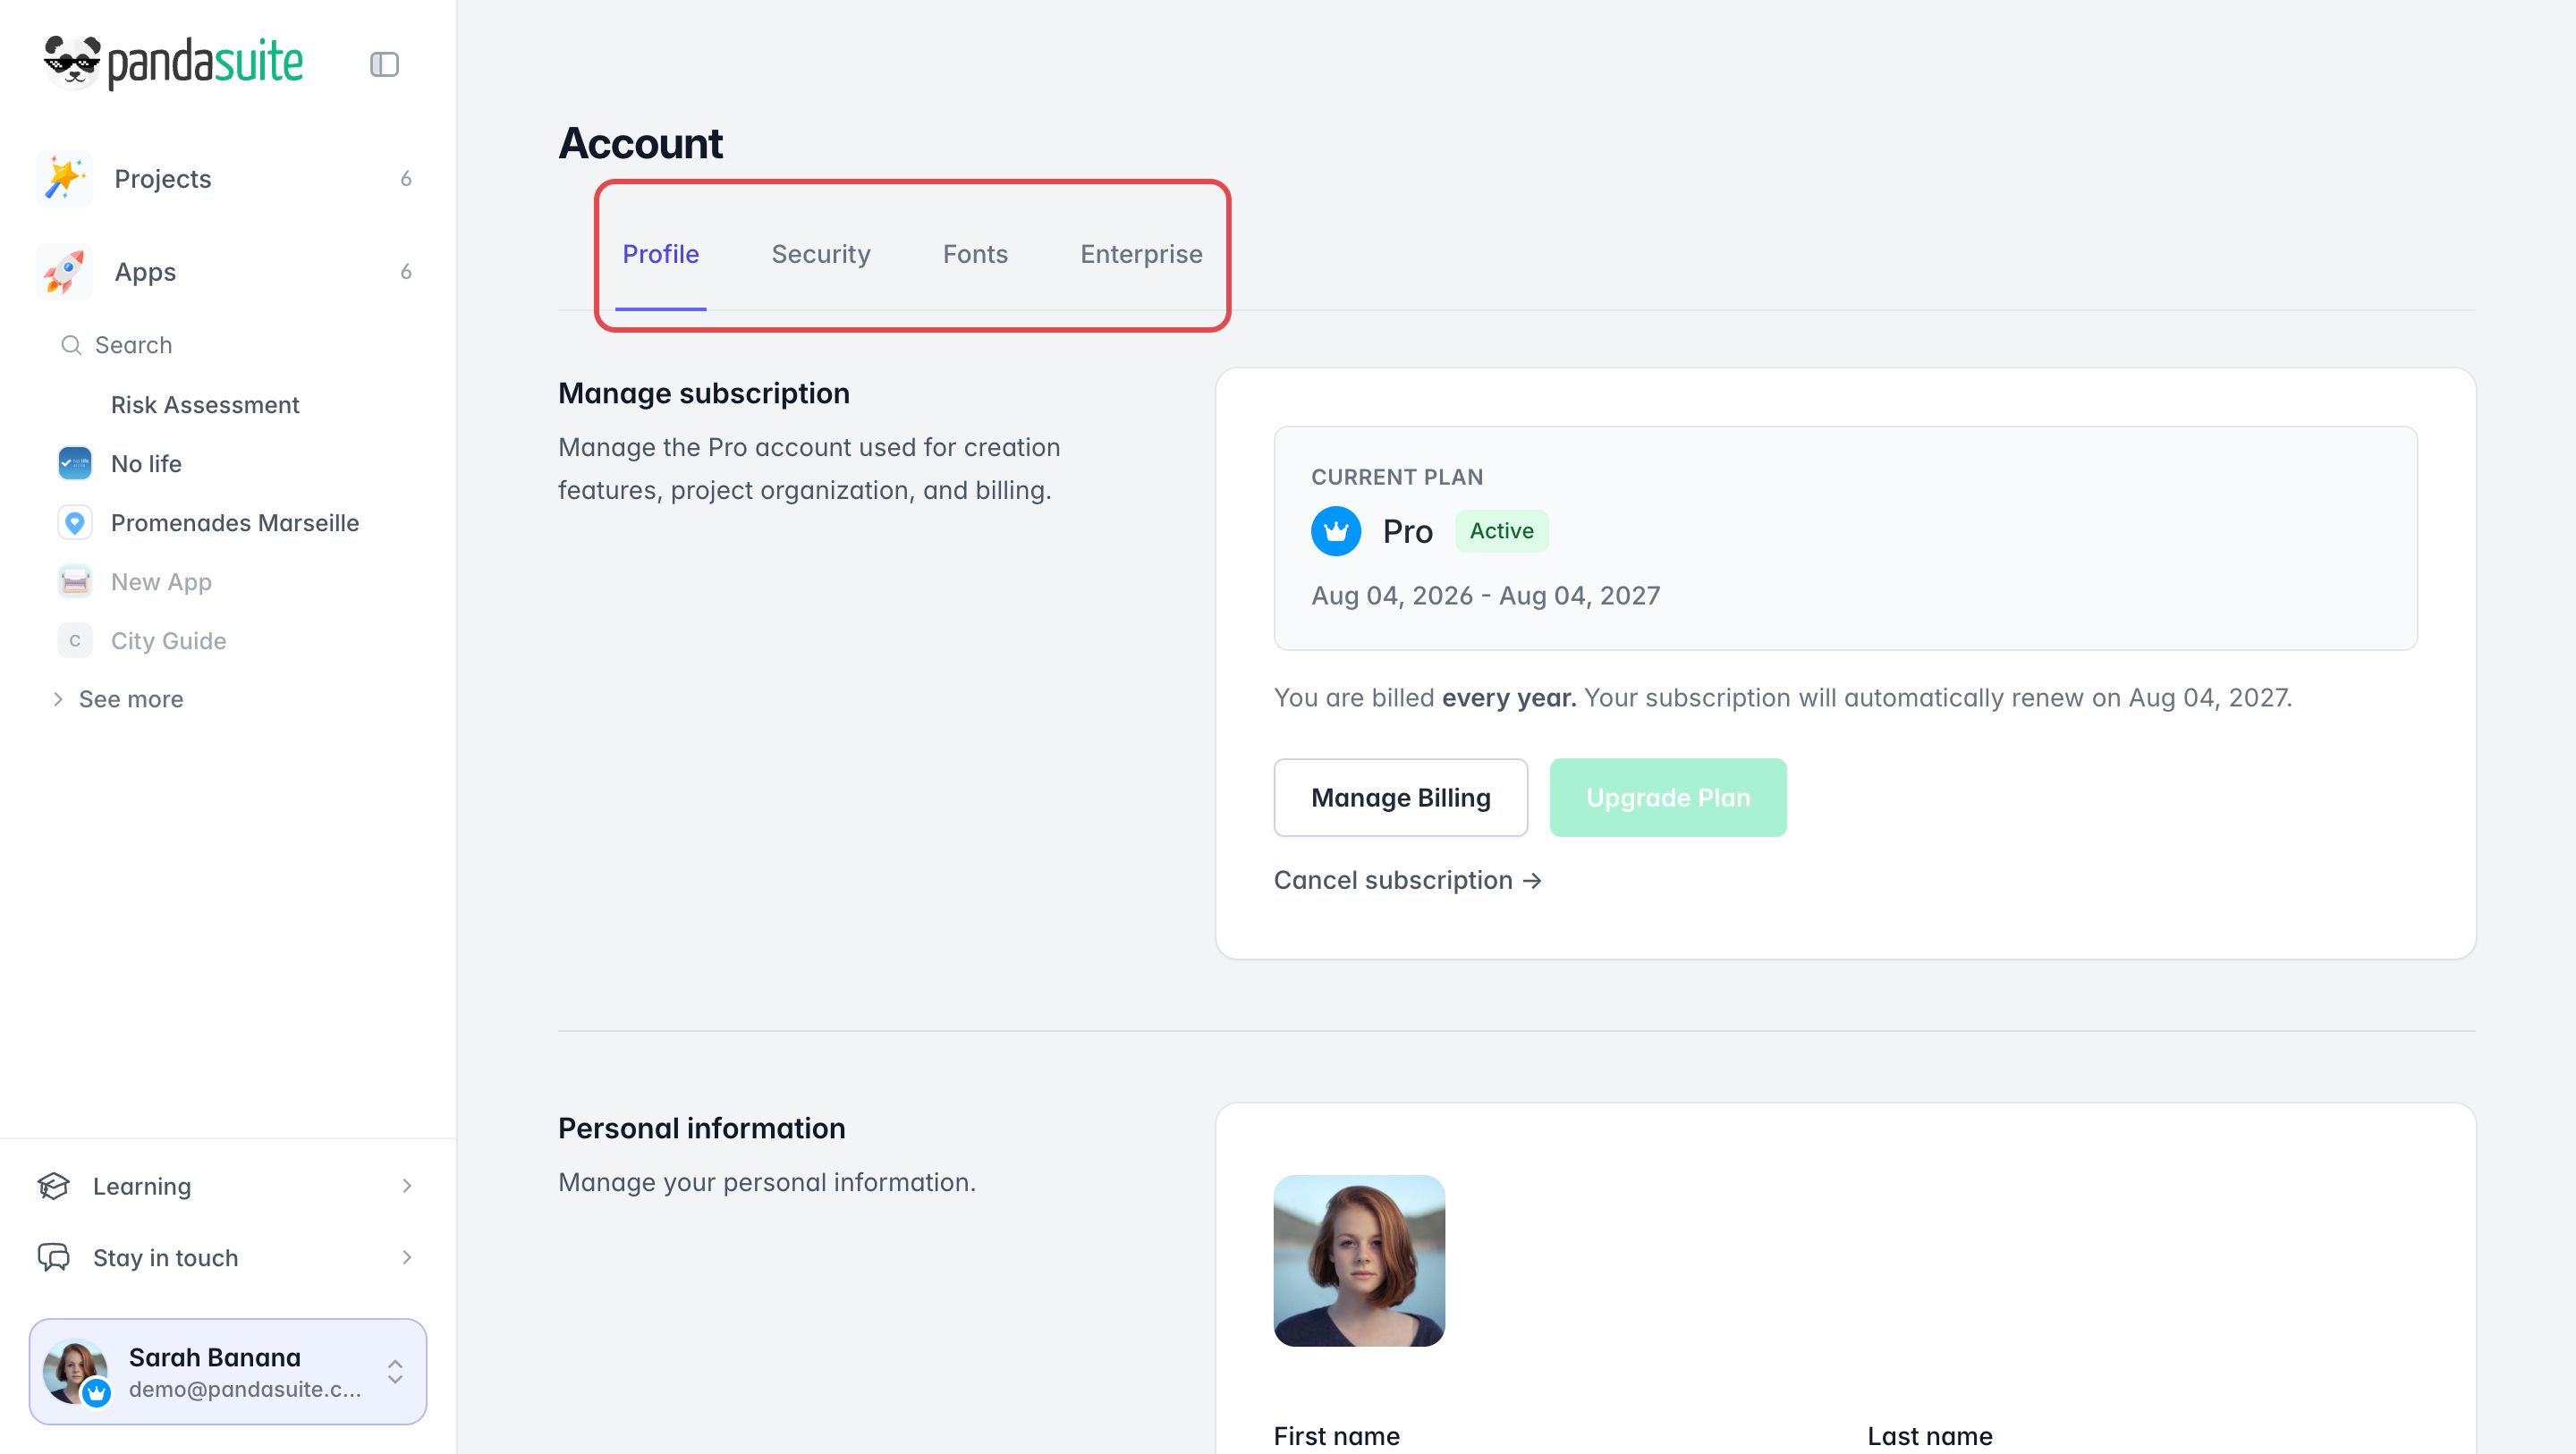Click the Projects count 6

(x=406, y=179)
